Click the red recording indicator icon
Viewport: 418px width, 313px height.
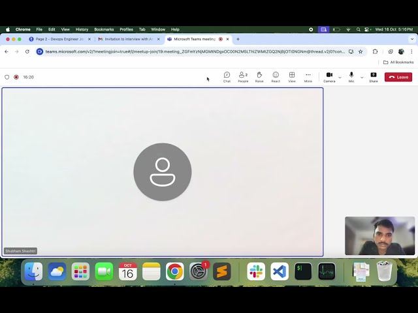(x=16, y=77)
